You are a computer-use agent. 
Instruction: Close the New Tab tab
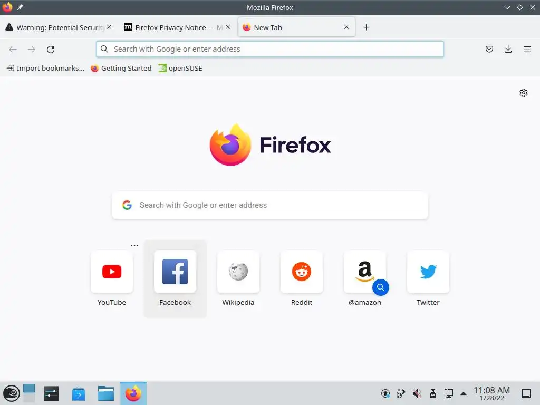click(x=346, y=27)
